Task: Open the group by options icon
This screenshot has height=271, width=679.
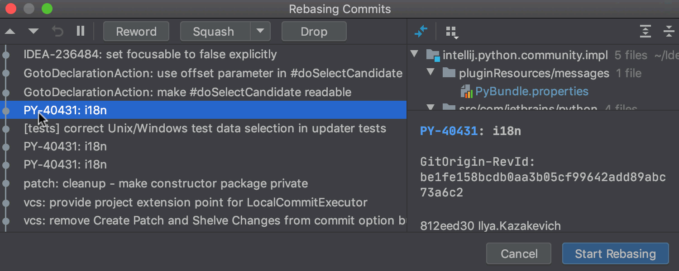Action: pyautogui.click(x=452, y=32)
